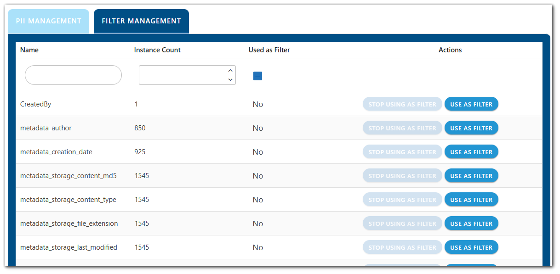560x274 pixels.
Task: Use metadata_storage_content_md5 as filter
Action: tap(471, 175)
